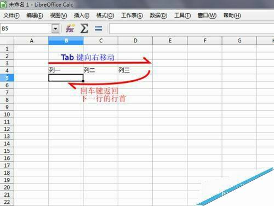The width and height of the screenshot is (274, 206).
Task: Open the 编辑(E) menu
Action: coord(35,15)
